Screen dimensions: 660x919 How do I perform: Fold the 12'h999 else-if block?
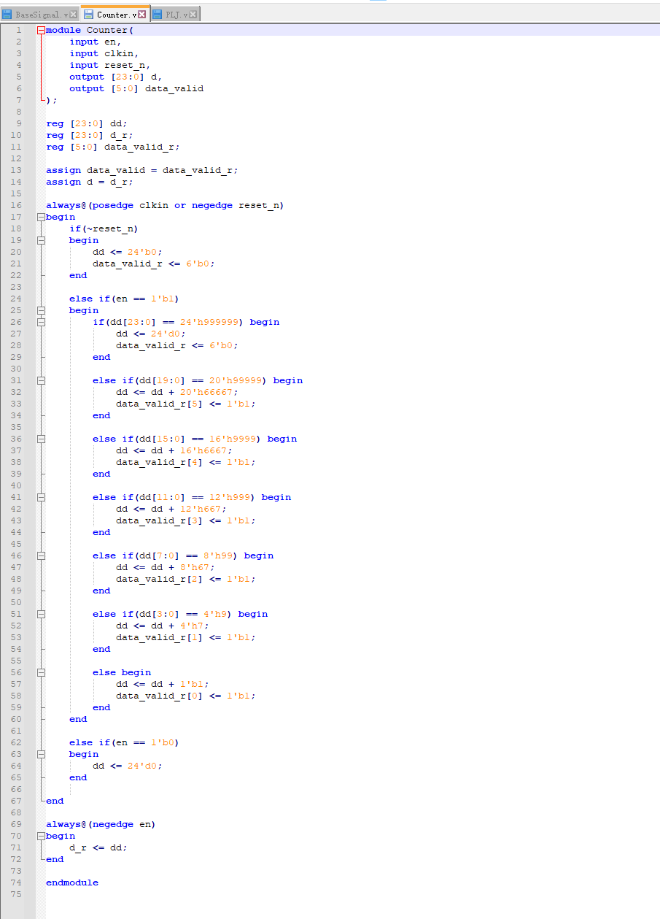tap(41, 497)
